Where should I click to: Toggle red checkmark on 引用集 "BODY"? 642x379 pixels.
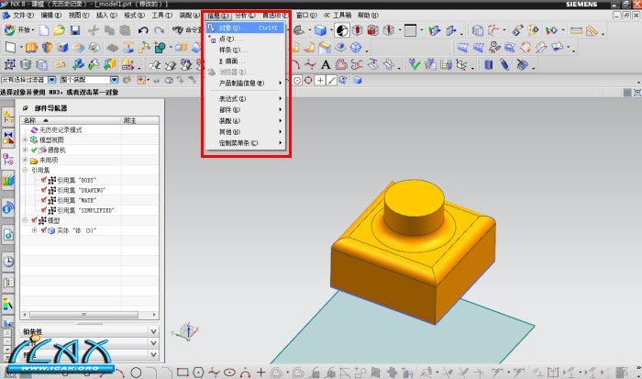[x=43, y=180]
